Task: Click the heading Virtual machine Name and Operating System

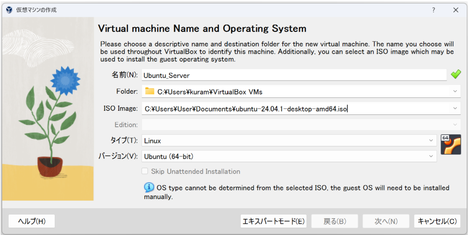Action: click(x=202, y=29)
